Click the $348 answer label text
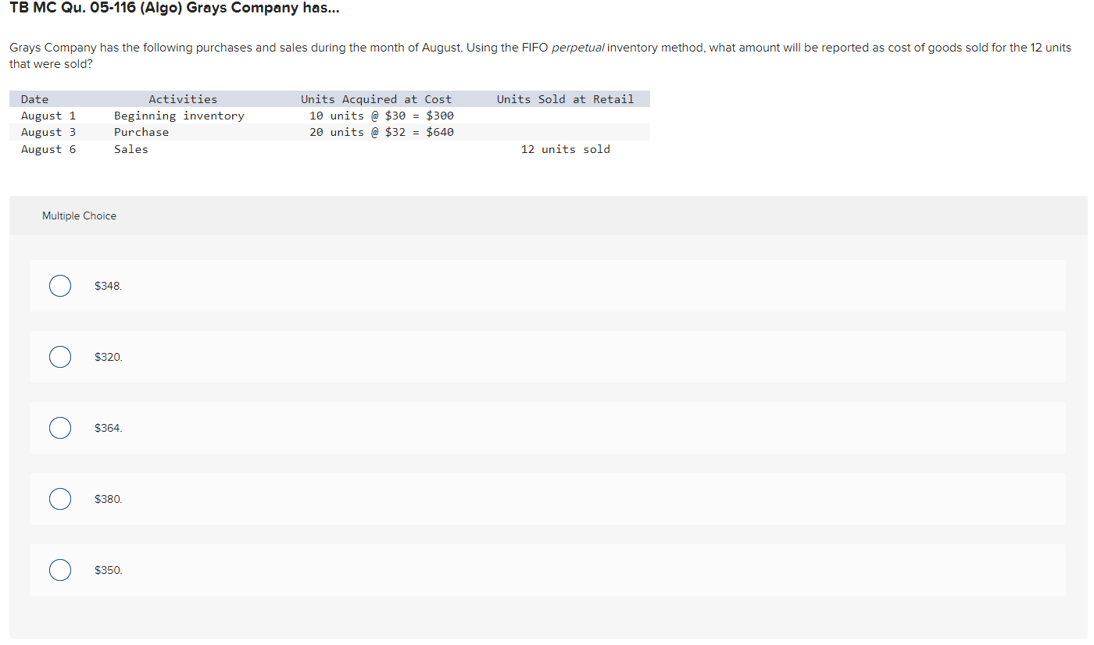Viewport: 1094px width, 645px height. pyautogui.click(x=108, y=286)
